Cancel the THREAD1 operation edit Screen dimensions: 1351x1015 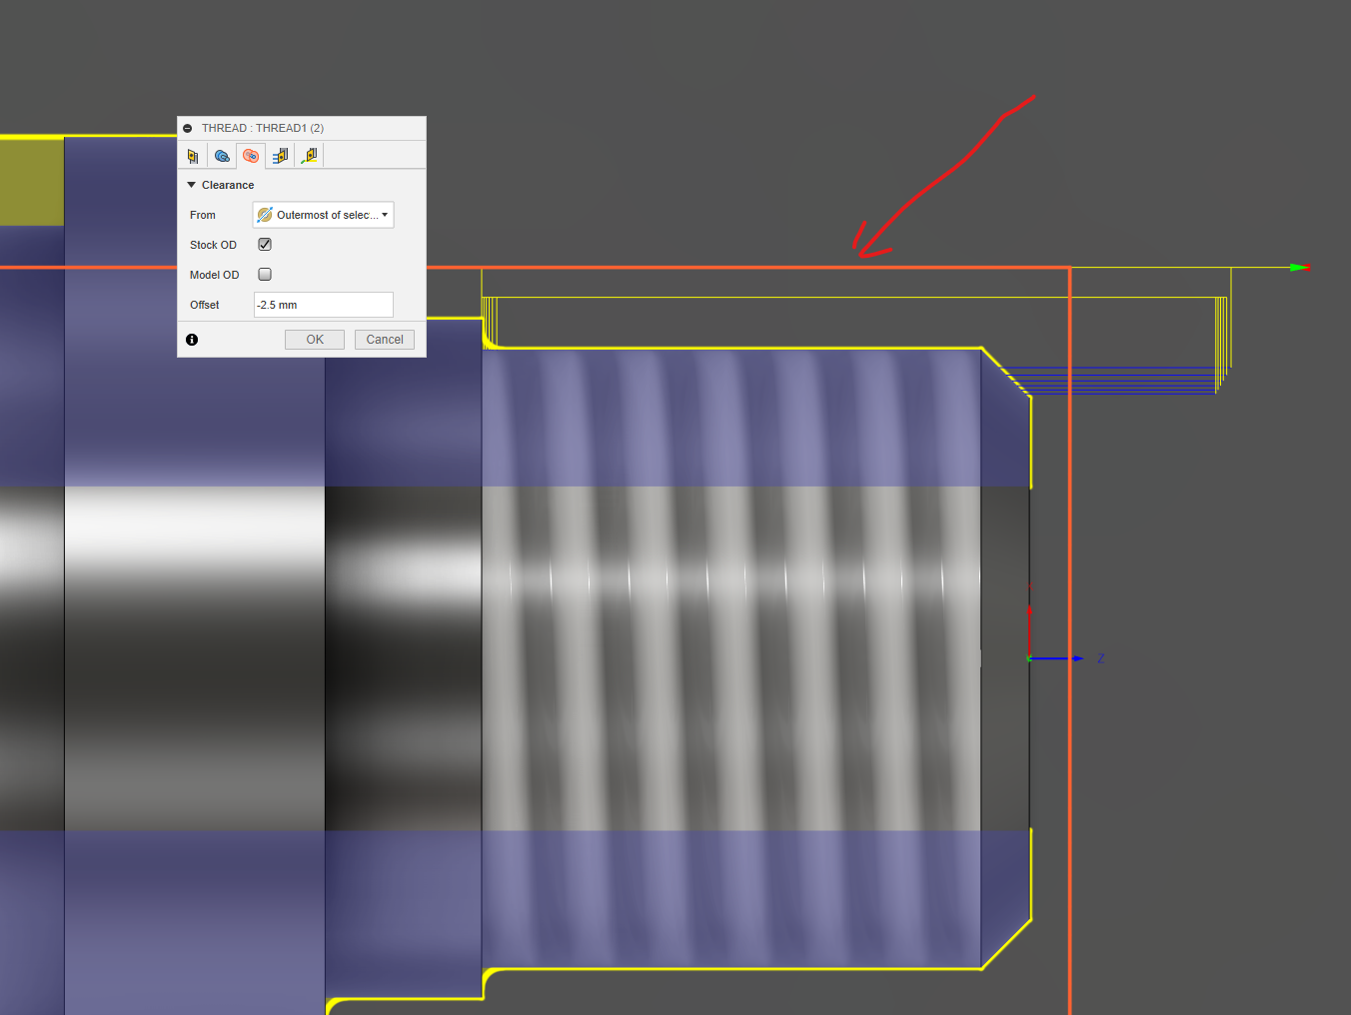[384, 339]
